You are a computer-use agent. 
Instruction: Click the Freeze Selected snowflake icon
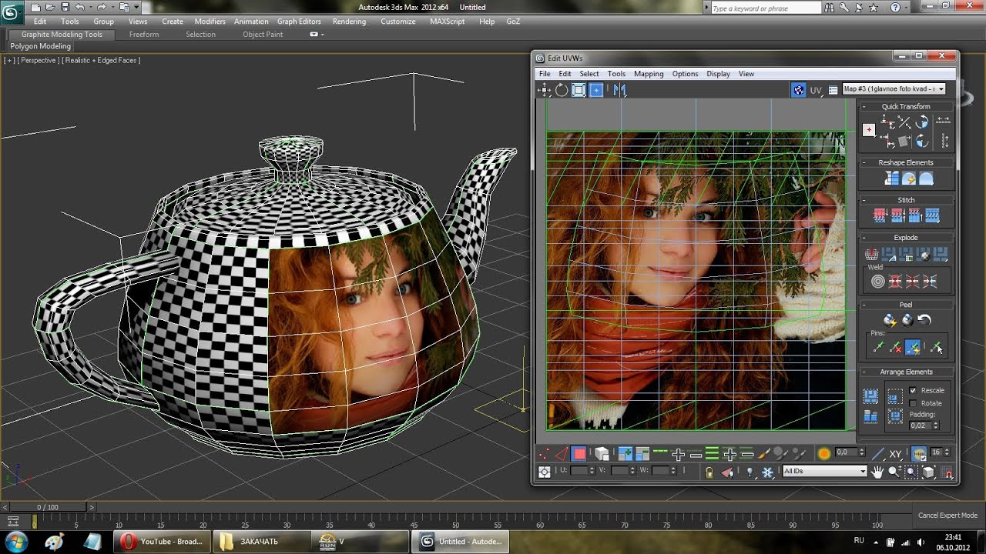pyautogui.click(x=767, y=472)
